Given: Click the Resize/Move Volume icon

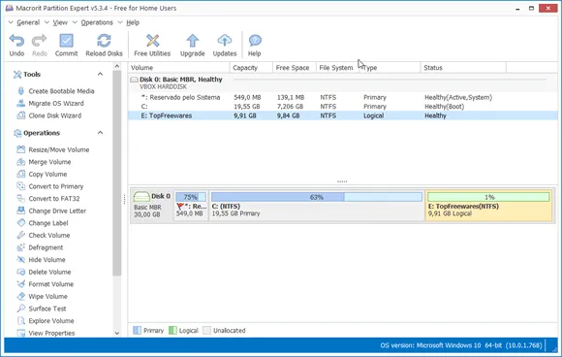Looking at the screenshot, I should (x=20, y=149).
